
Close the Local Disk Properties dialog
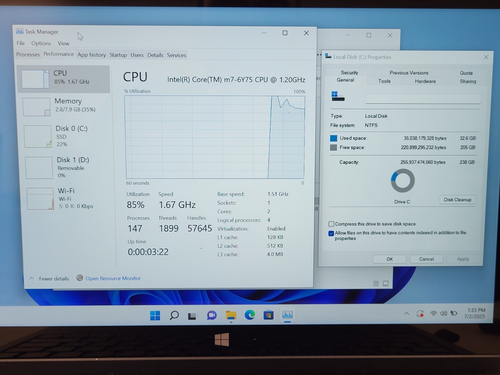[x=486, y=57]
